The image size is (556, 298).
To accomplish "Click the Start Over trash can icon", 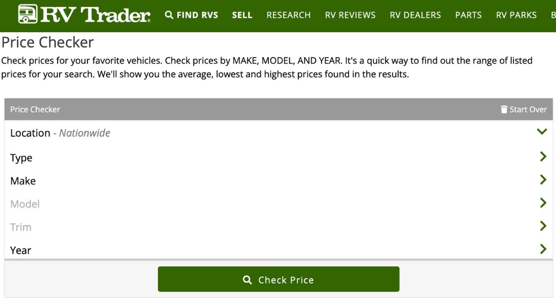I will coord(504,109).
